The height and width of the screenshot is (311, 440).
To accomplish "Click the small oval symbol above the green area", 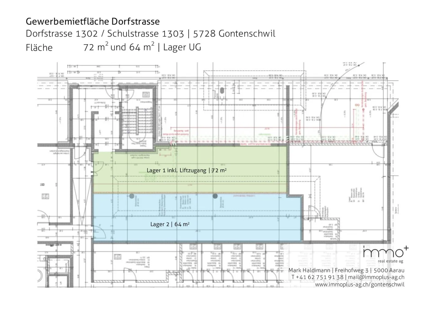I will [222, 91].
